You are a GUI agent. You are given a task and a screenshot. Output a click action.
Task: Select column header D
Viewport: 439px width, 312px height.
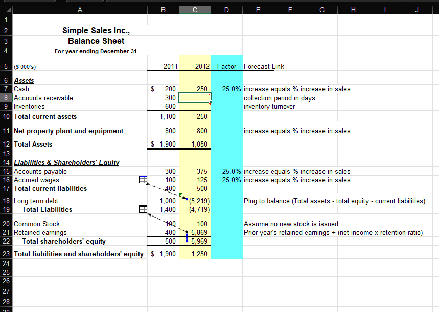click(226, 9)
